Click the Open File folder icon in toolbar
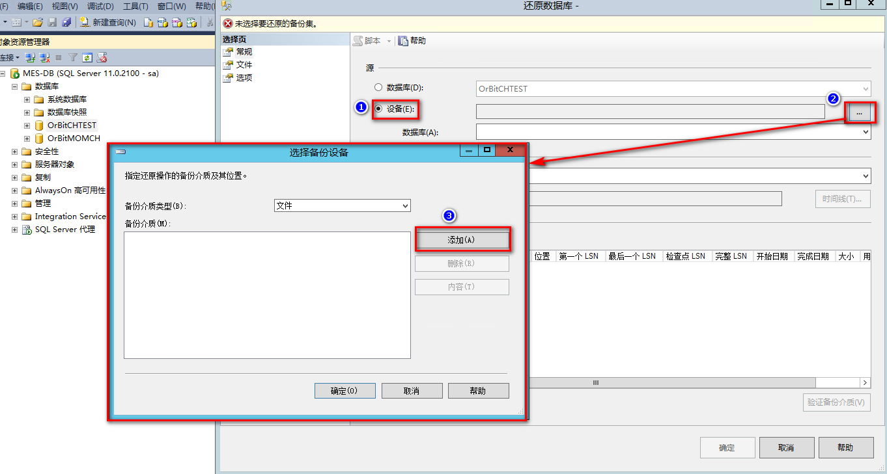 click(38, 23)
